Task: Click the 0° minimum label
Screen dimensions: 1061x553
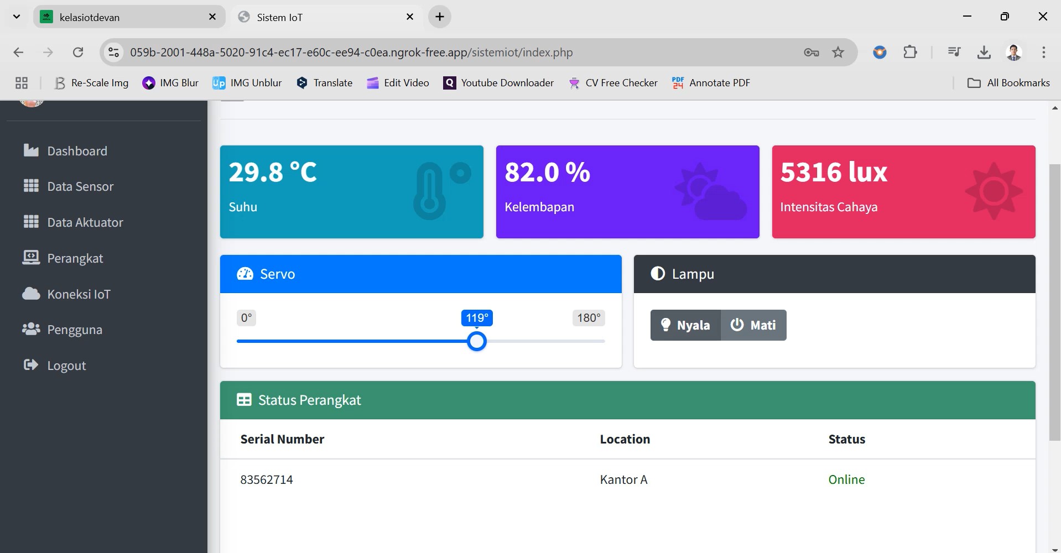Action: [x=246, y=318]
